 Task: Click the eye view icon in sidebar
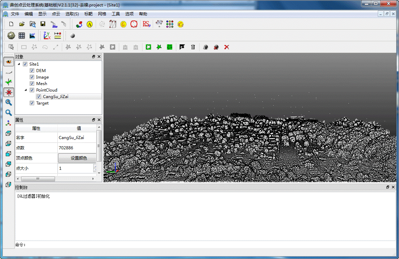tap(9, 62)
